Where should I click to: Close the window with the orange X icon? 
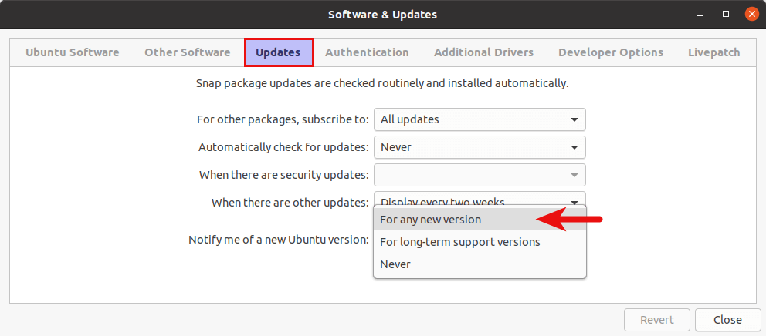pos(751,14)
